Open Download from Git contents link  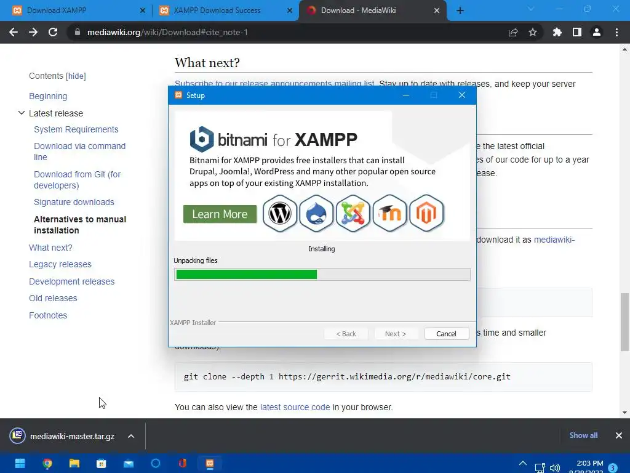click(77, 180)
